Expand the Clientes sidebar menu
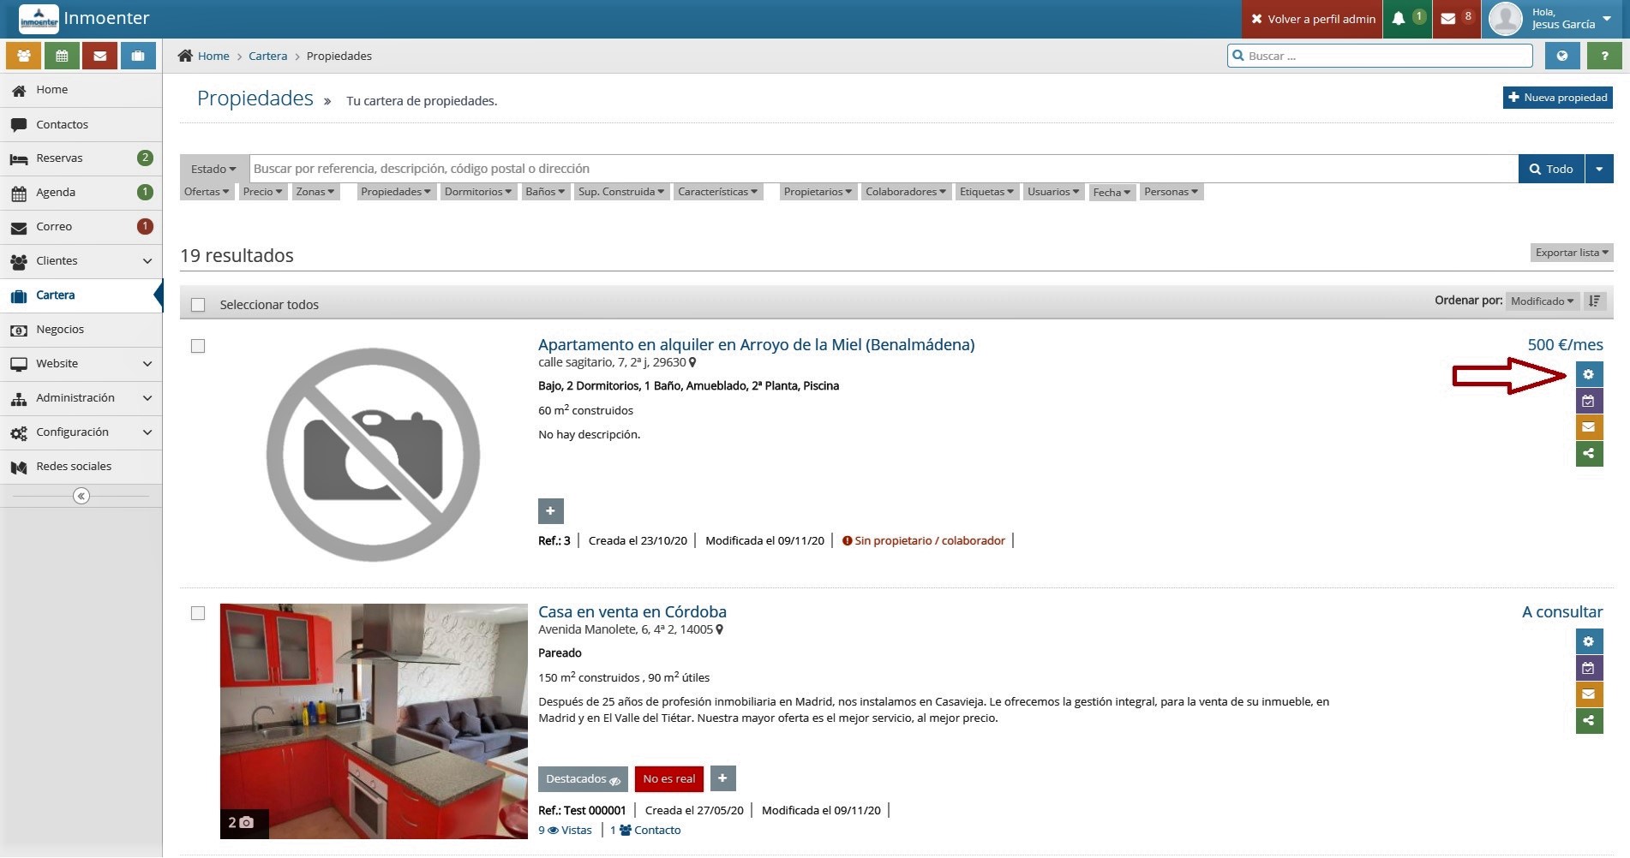 [x=81, y=261]
